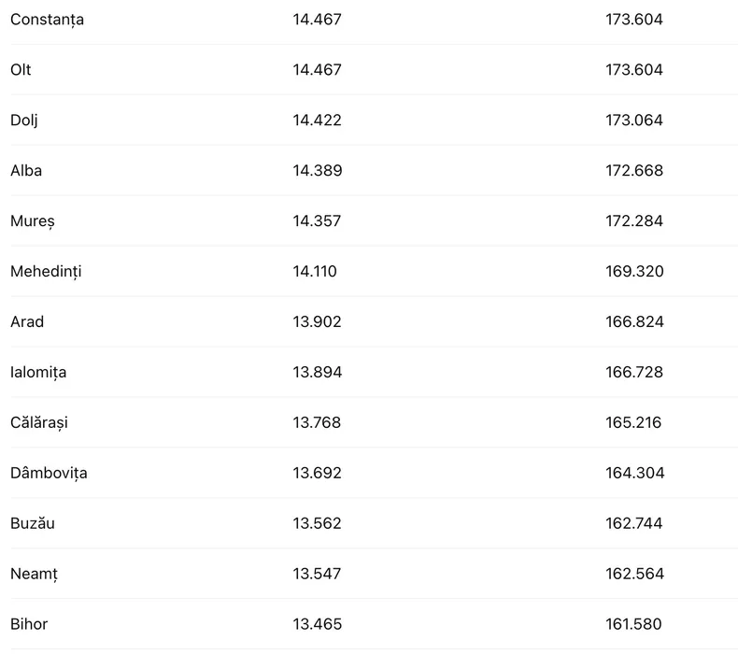Click the Ialomița row label
Screen dimensions: 738x654
[38, 372]
